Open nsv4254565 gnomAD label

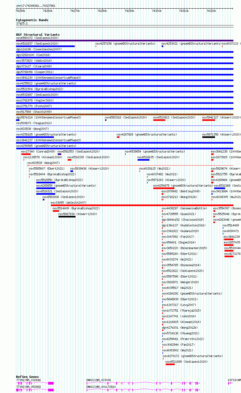[46, 146]
